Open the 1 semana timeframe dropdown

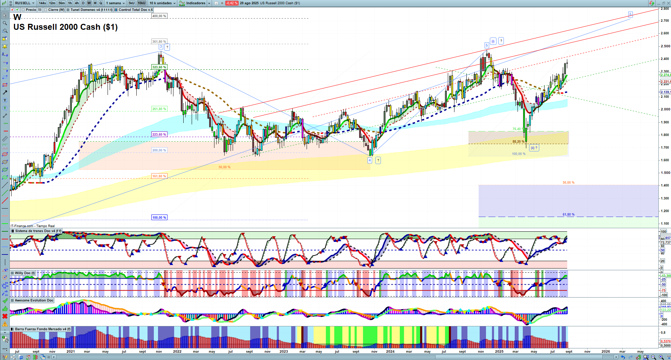[x=116, y=3]
